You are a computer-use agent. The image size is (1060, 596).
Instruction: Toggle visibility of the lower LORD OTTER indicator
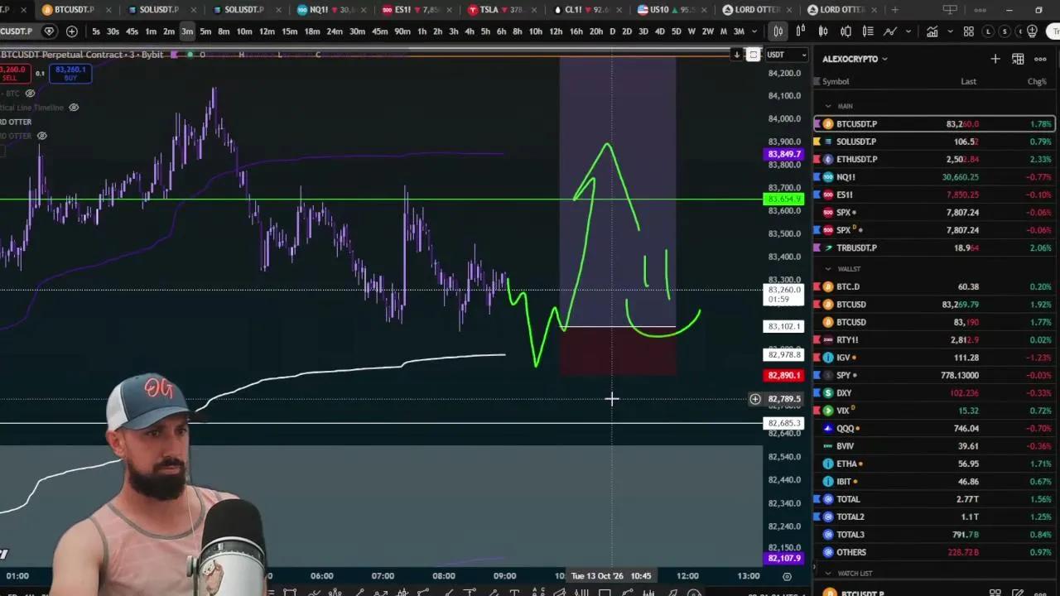click(41, 136)
